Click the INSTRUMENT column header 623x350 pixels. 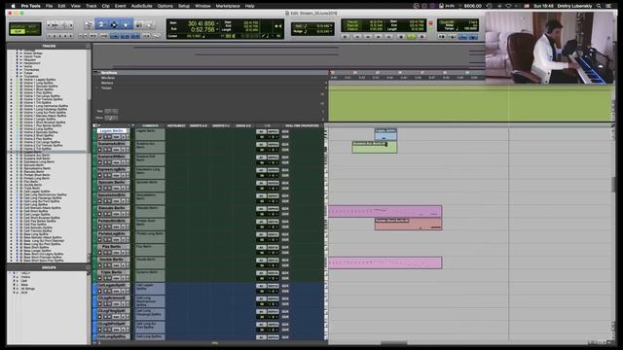click(176, 125)
